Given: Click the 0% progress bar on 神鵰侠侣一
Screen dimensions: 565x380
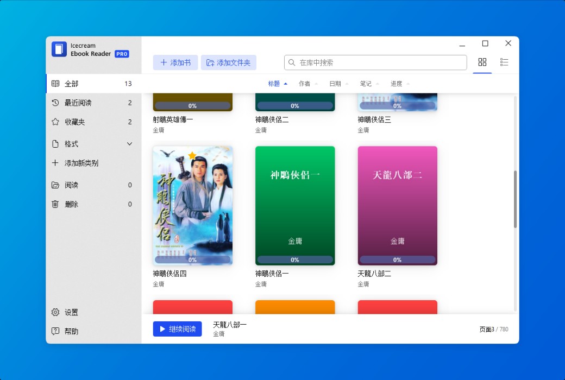Looking at the screenshot, I should pyautogui.click(x=295, y=259).
